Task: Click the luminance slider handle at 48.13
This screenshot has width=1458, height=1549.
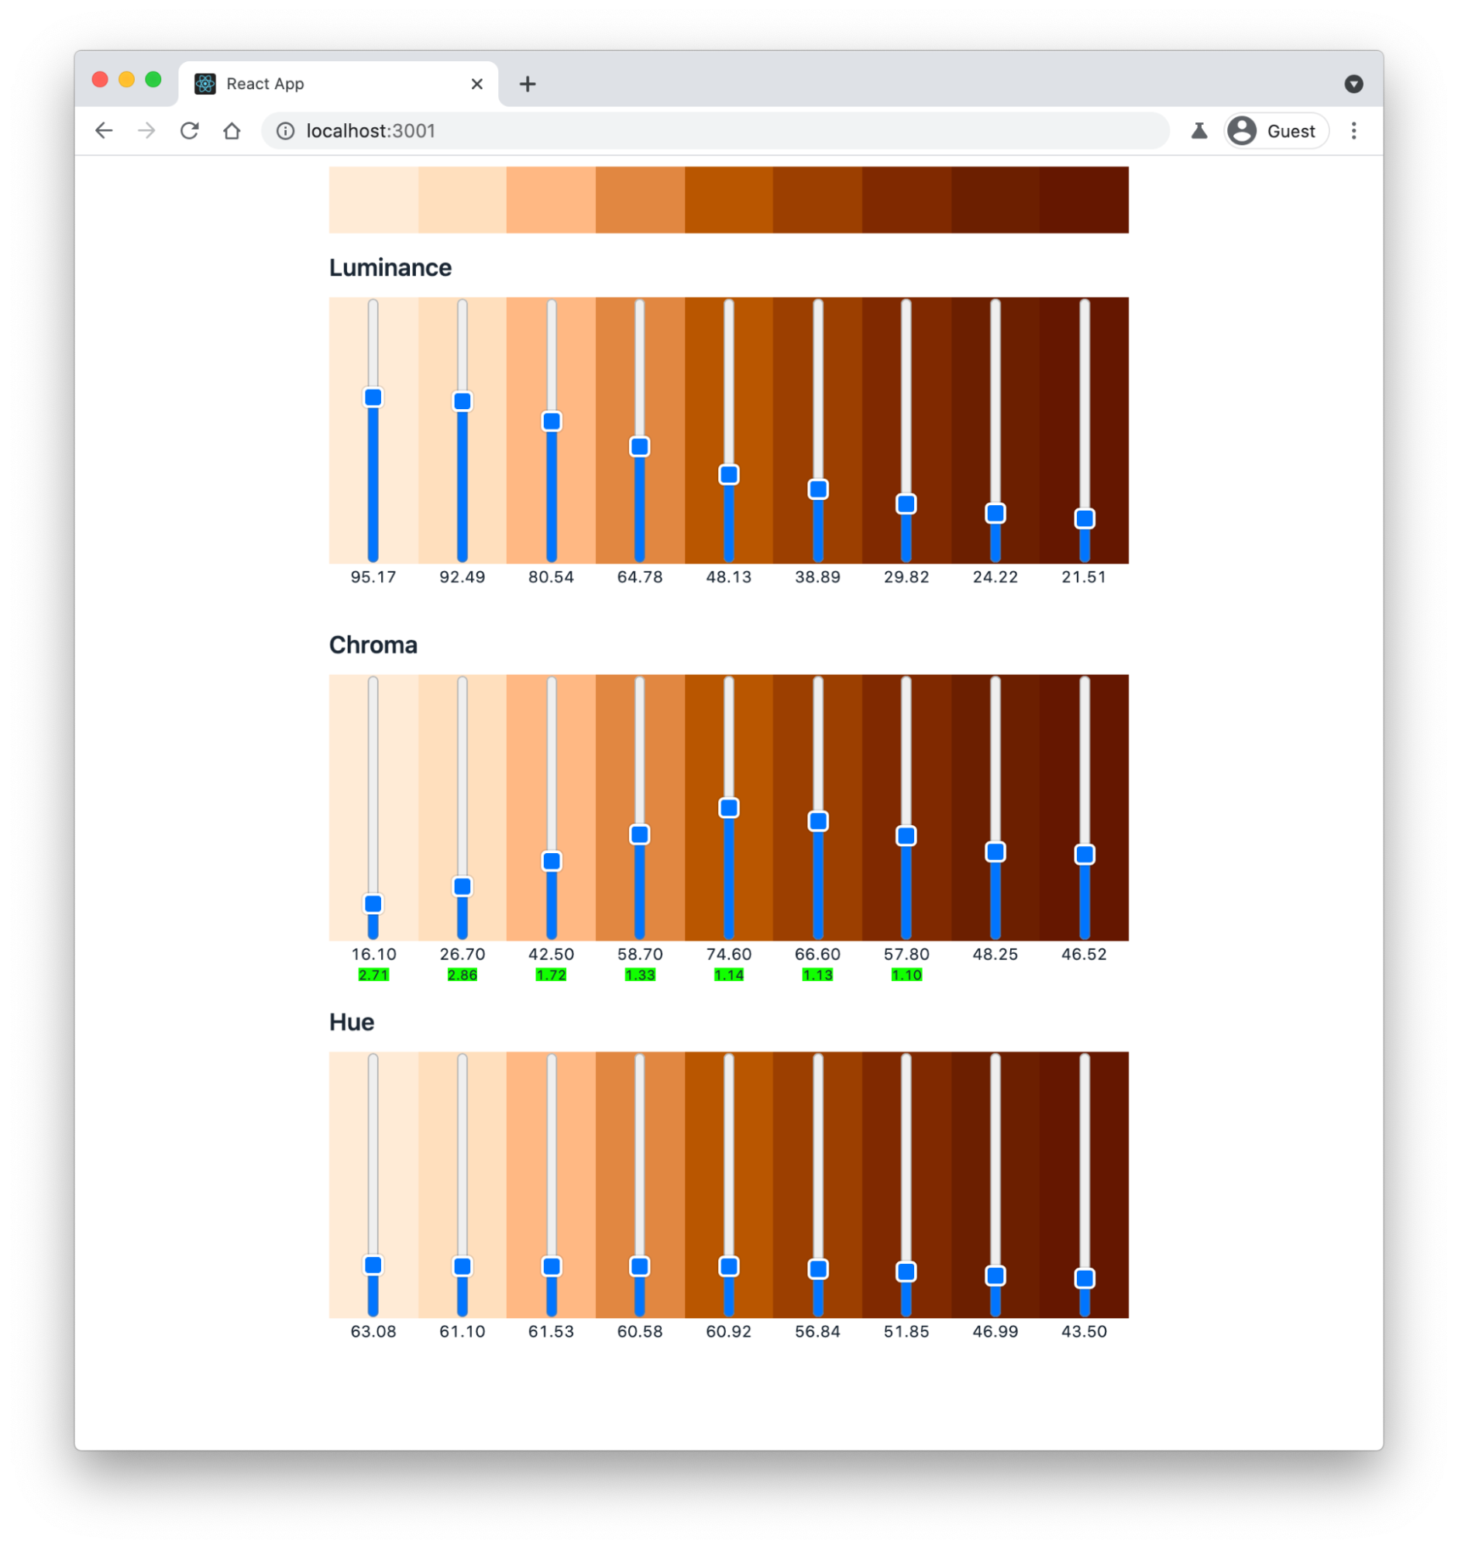Action: point(729,474)
